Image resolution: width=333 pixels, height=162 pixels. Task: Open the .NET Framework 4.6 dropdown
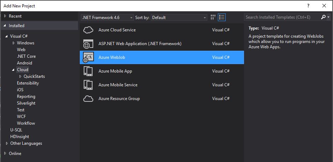(x=107, y=17)
